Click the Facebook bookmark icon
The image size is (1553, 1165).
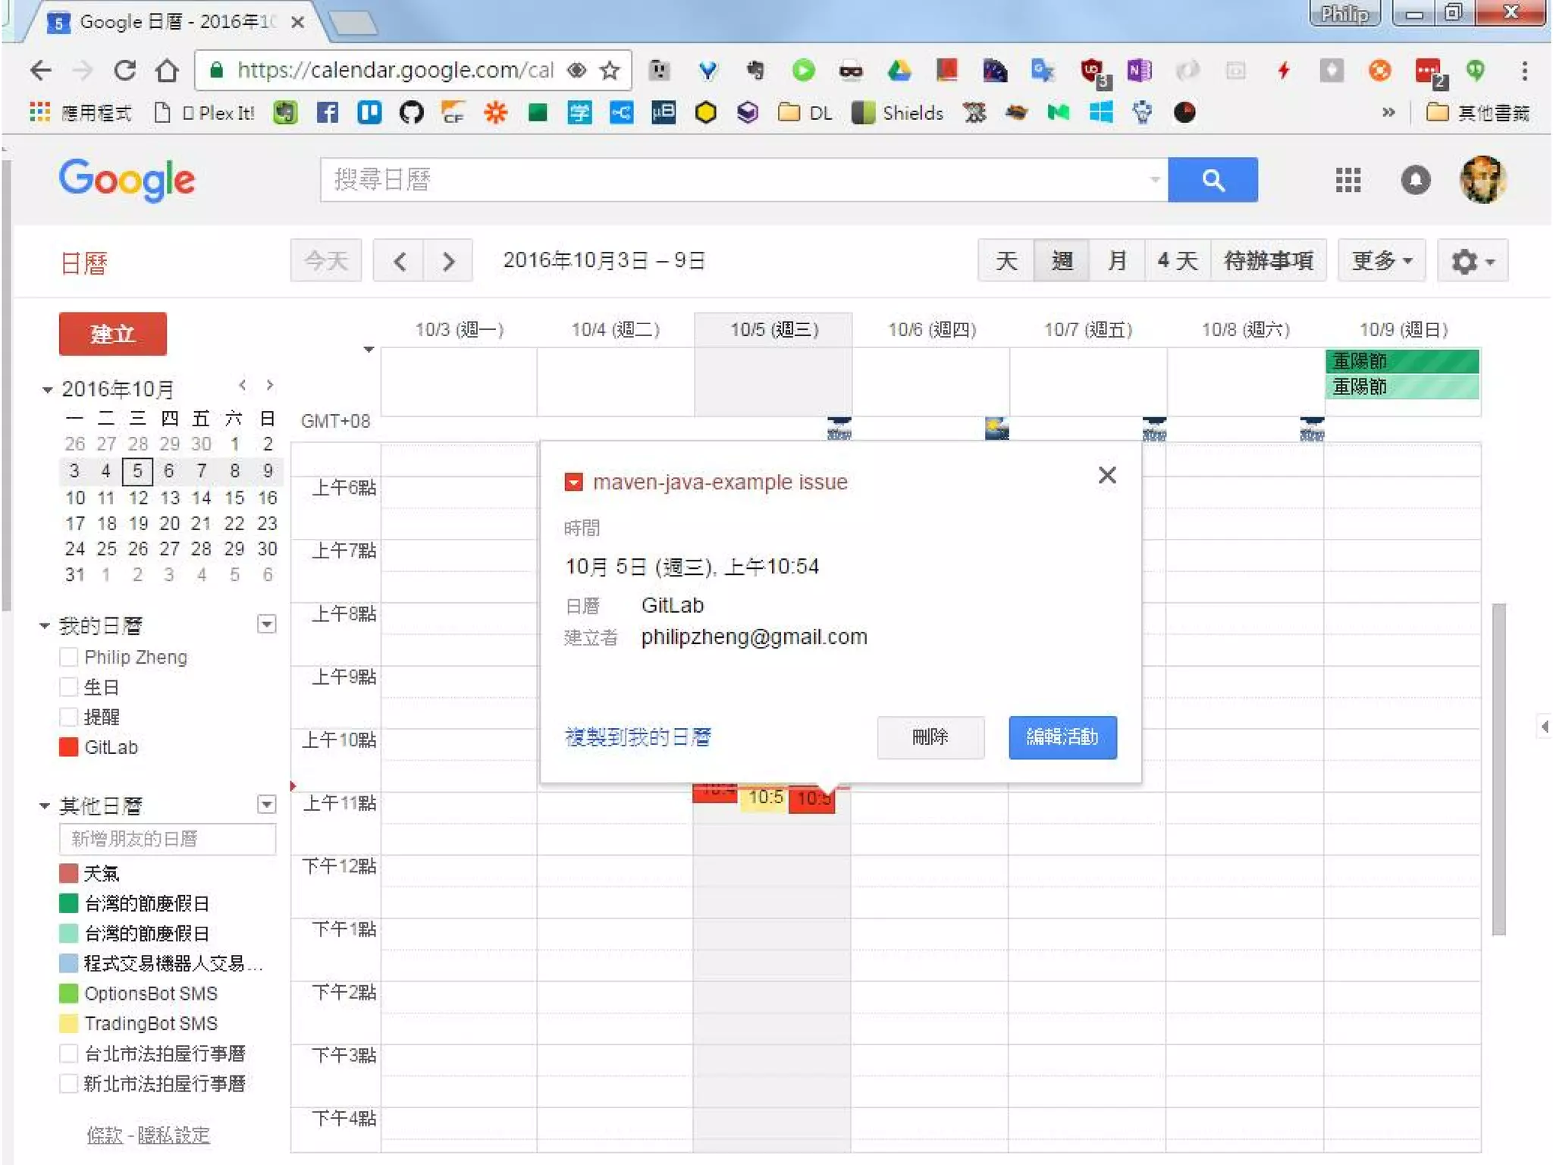point(327,113)
